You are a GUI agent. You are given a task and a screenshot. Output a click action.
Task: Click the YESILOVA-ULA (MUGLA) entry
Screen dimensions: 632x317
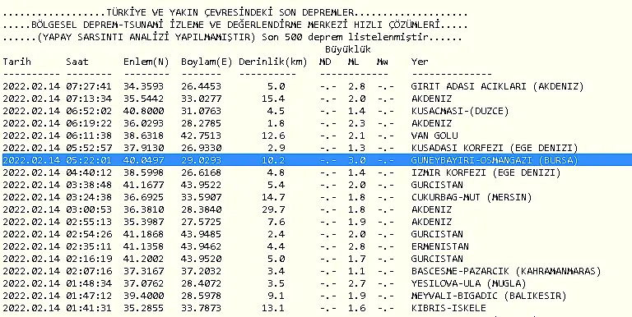469,283
